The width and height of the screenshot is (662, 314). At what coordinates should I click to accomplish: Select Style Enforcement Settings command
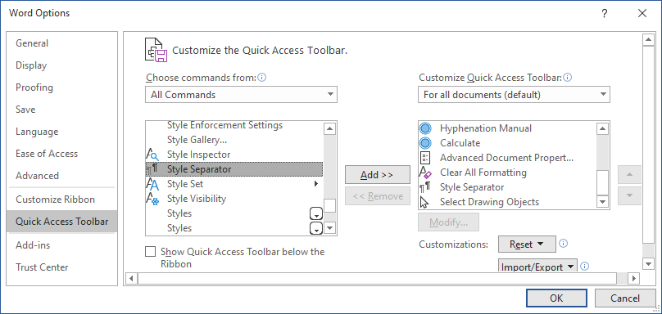click(x=234, y=125)
